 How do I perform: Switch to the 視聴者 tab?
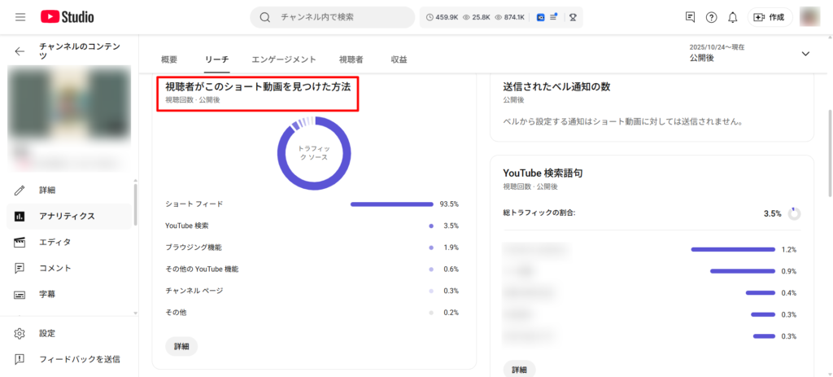pos(351,59)
